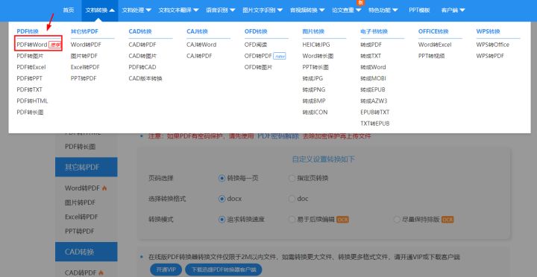Click the OCR badge beside 尽量保持排版

(x=447, y=220)
